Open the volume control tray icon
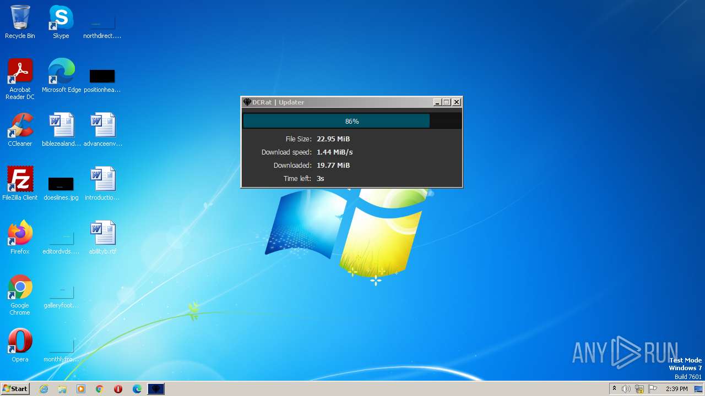The image size is (705, 396). coord(626,389)
